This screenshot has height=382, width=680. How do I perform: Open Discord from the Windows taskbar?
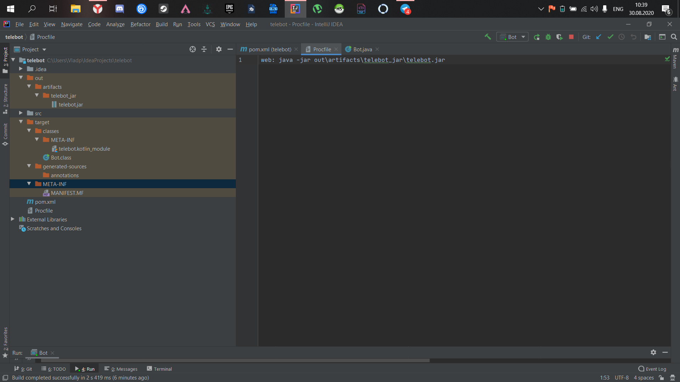pyautogui.click(x=120, y=9)
